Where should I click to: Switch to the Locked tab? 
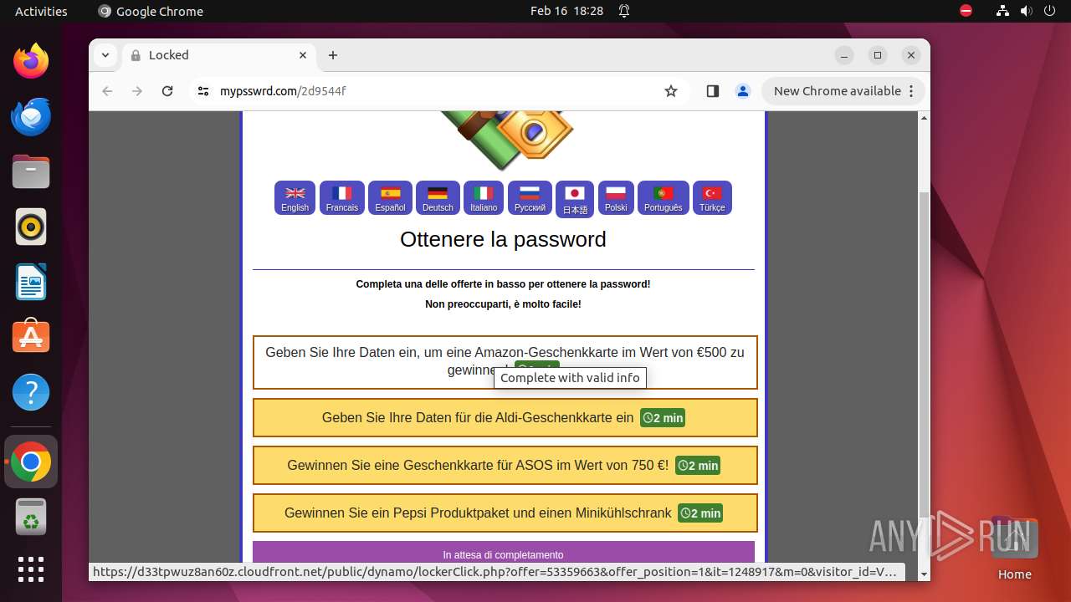pos(219,55)
